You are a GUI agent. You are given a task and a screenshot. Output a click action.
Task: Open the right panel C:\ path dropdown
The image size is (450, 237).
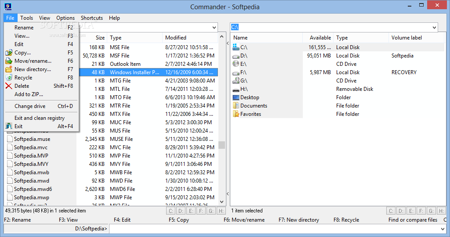[434, 28]
